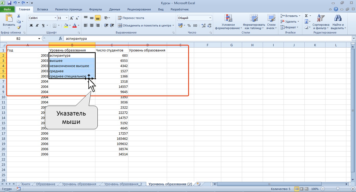Decrease the cell indent

(x=106, y=25)
